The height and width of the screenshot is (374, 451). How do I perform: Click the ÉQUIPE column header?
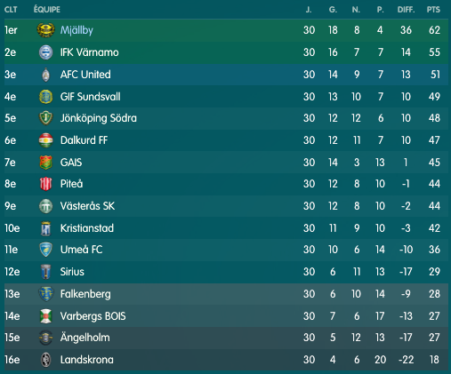tap(47, 10)
